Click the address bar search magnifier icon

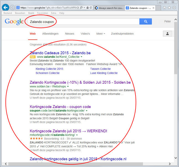point(81,7)
